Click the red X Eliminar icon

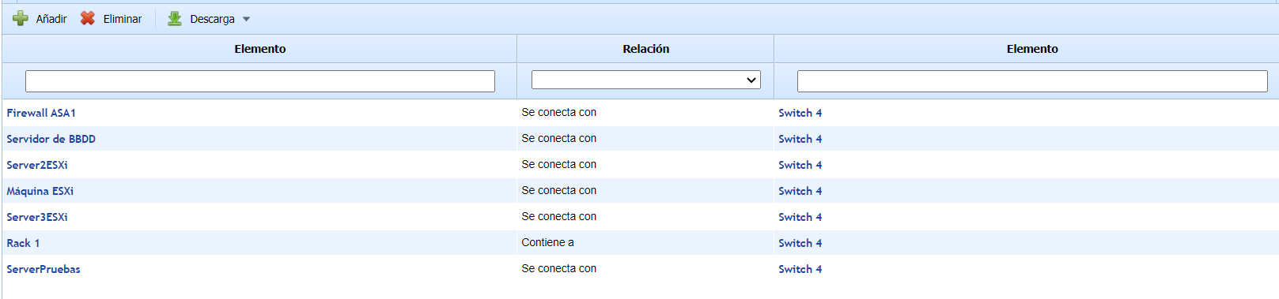(x=88, y=18)
